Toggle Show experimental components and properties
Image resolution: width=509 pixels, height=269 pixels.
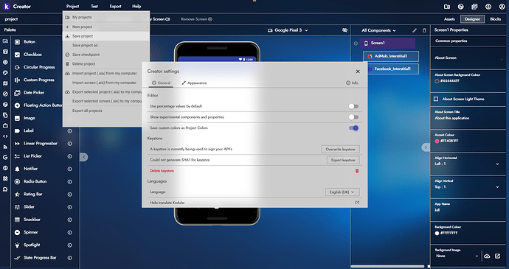click(353, 117)
